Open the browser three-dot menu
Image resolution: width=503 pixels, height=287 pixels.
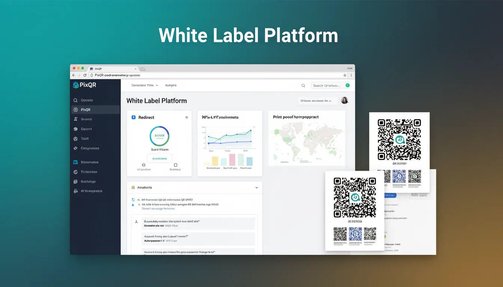click(x=351, y=75)
